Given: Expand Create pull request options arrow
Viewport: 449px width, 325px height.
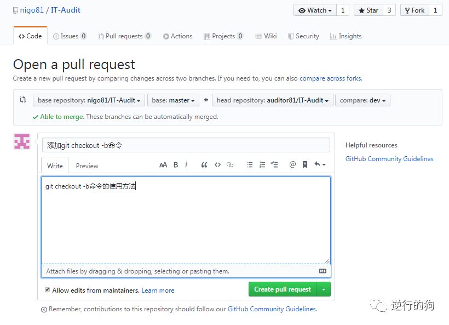Looking at the screenshot, I should (324, 289).
